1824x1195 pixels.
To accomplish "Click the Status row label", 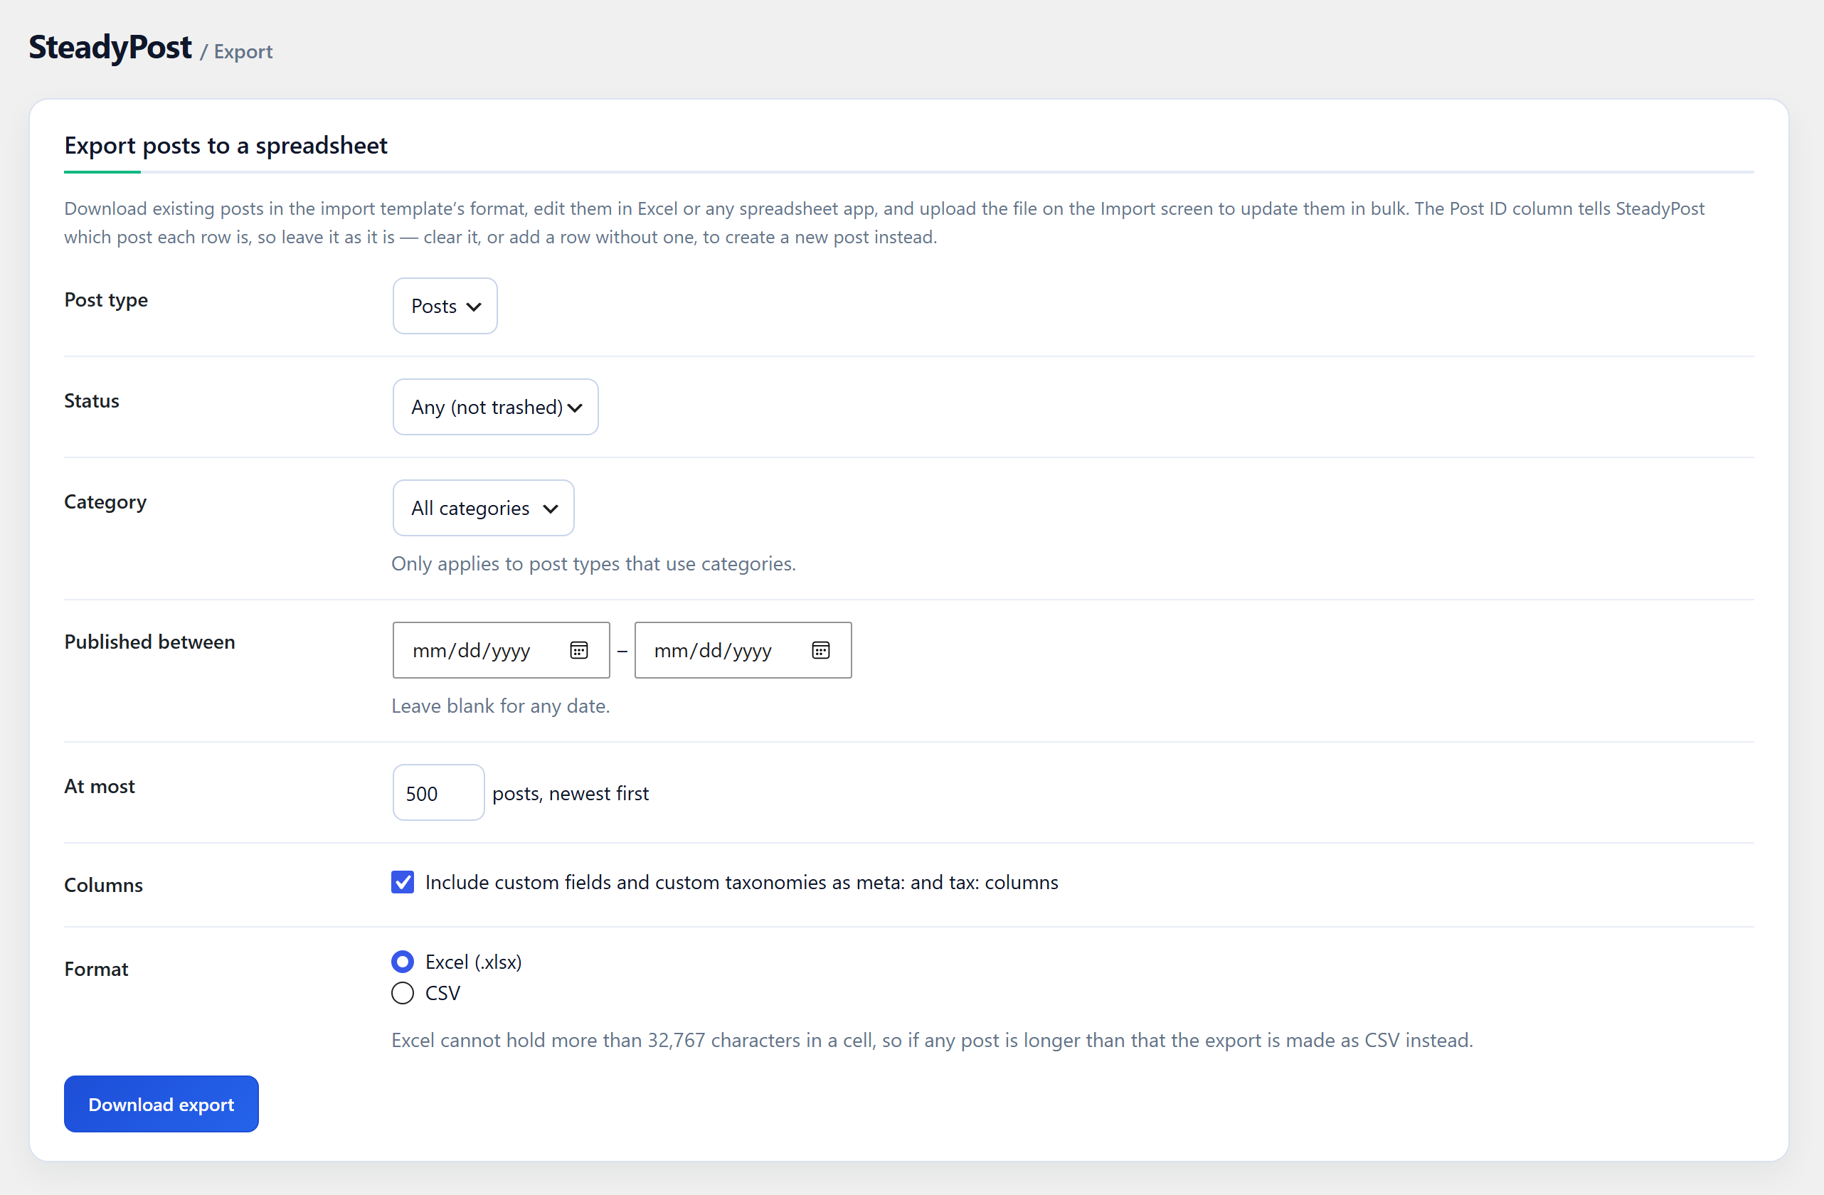I will coord(91,401).
